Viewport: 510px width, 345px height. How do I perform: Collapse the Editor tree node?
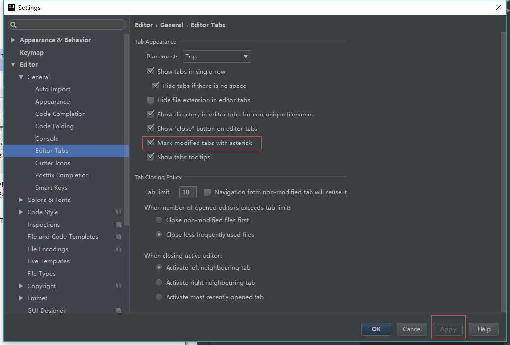pos(13,65)
